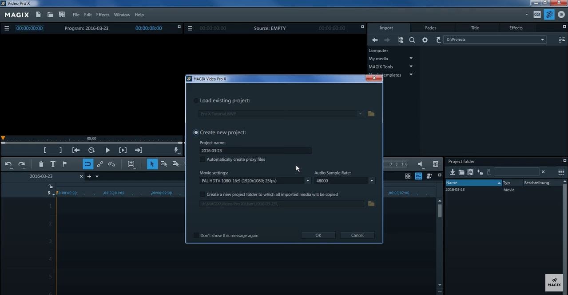Viewport: 568px width, 295px height.
Task: Switch to the Title tab
Action: [475, 28]
